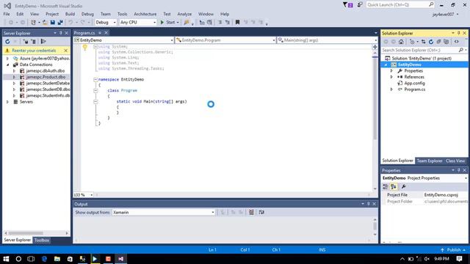Select the jamespc.Product.dbo connection
Image resolution: width=470 pixels, height=264 pixels.
(x=46, y=77)
